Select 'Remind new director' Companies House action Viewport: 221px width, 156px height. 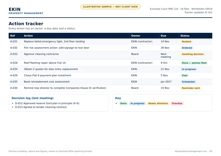pyautogui.click(x=65, y=88)
